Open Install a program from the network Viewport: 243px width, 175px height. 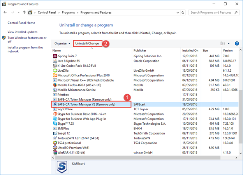pos(25,49)
